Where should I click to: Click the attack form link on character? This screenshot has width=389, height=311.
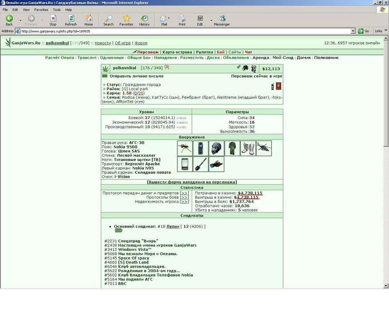point(192,182)
